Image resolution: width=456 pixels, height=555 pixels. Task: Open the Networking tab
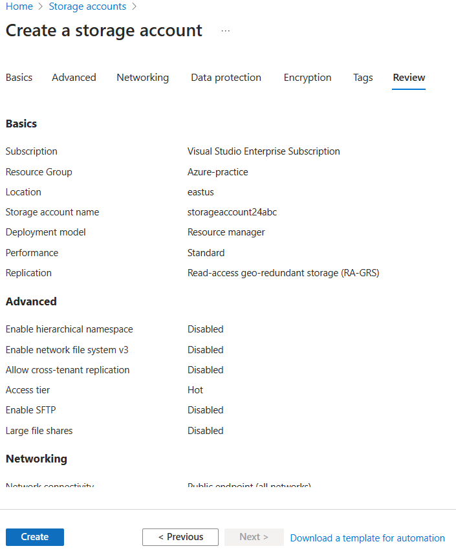click(142, 78)
